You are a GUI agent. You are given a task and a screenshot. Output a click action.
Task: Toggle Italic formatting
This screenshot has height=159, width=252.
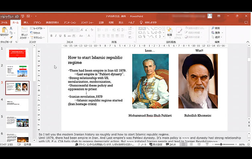(56, 36)
